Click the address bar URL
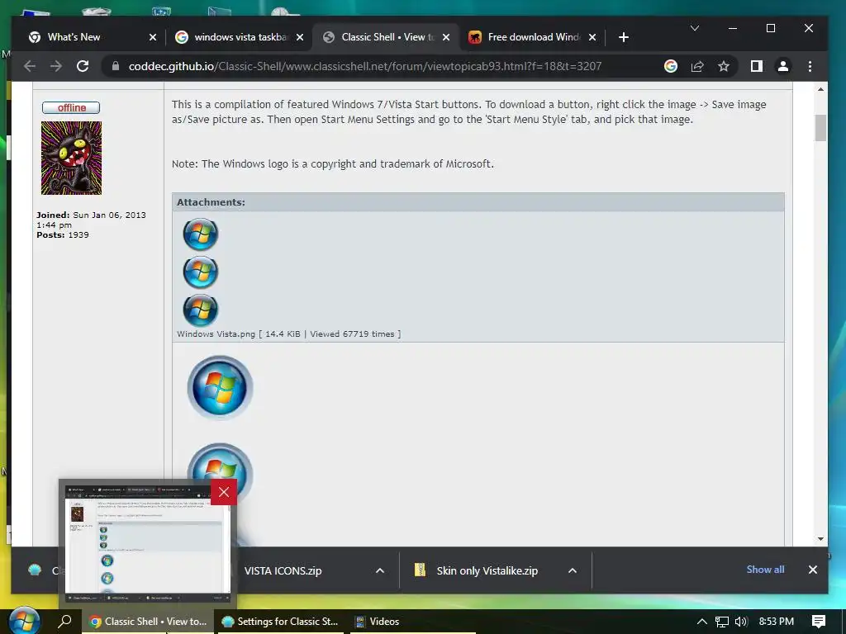 coord(364,66)
